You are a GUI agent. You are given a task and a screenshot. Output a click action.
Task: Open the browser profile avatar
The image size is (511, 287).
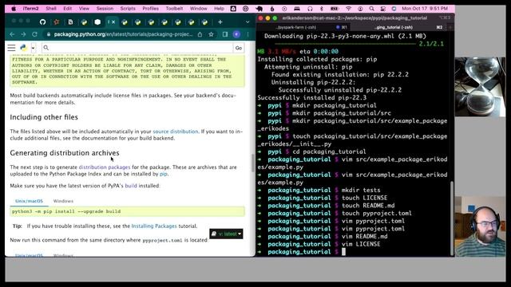tap(236, 34)
